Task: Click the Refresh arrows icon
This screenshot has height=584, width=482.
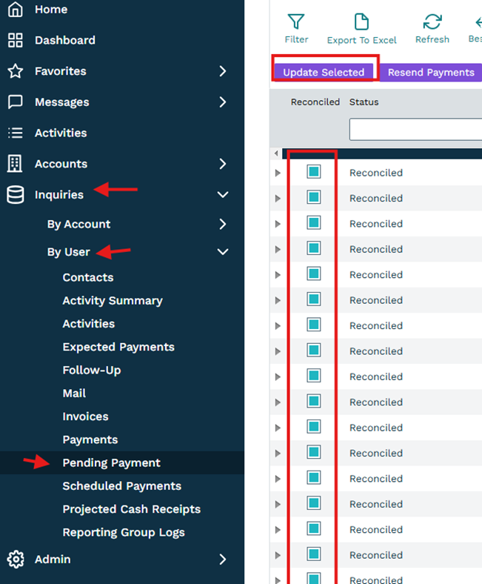Action: (x=432, y=22)
